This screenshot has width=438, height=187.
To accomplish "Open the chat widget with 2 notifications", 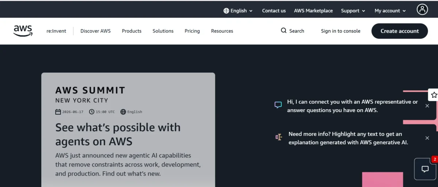I will [425, 169].
